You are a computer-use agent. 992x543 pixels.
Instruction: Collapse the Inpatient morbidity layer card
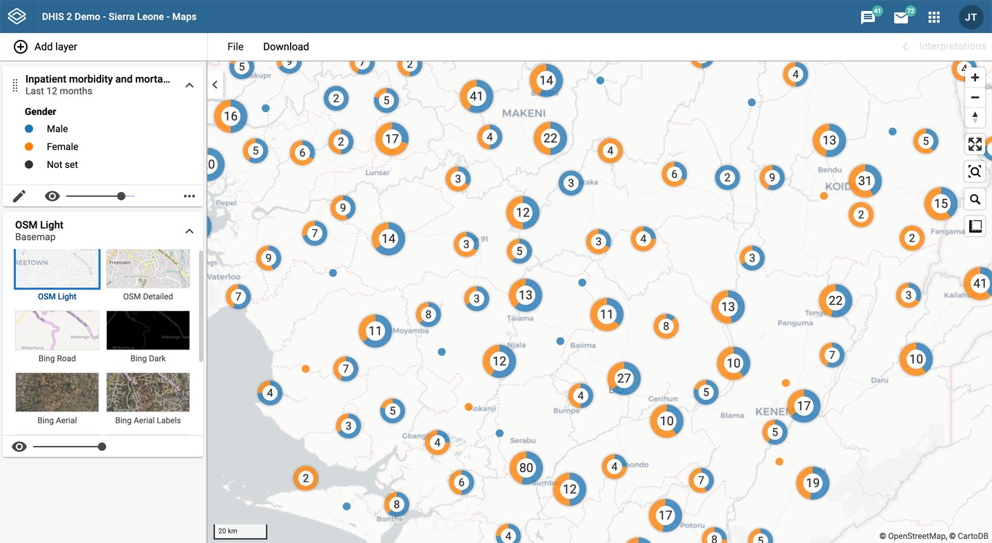(x=189, y=85)
